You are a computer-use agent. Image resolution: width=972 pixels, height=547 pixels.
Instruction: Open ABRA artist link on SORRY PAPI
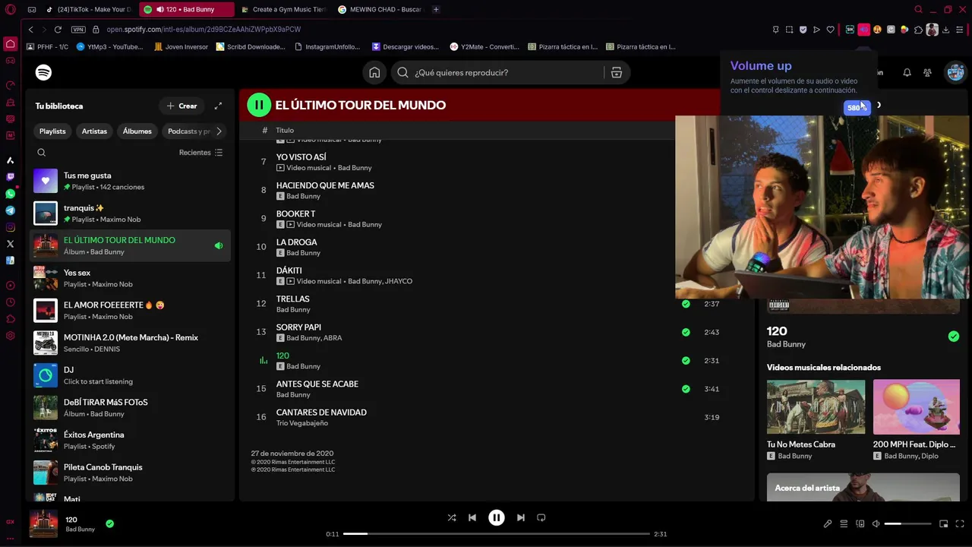pyautogui.click(x=333, y=338)
